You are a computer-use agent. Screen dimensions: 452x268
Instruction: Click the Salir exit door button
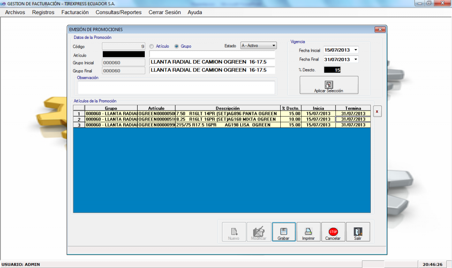point(358,232)
